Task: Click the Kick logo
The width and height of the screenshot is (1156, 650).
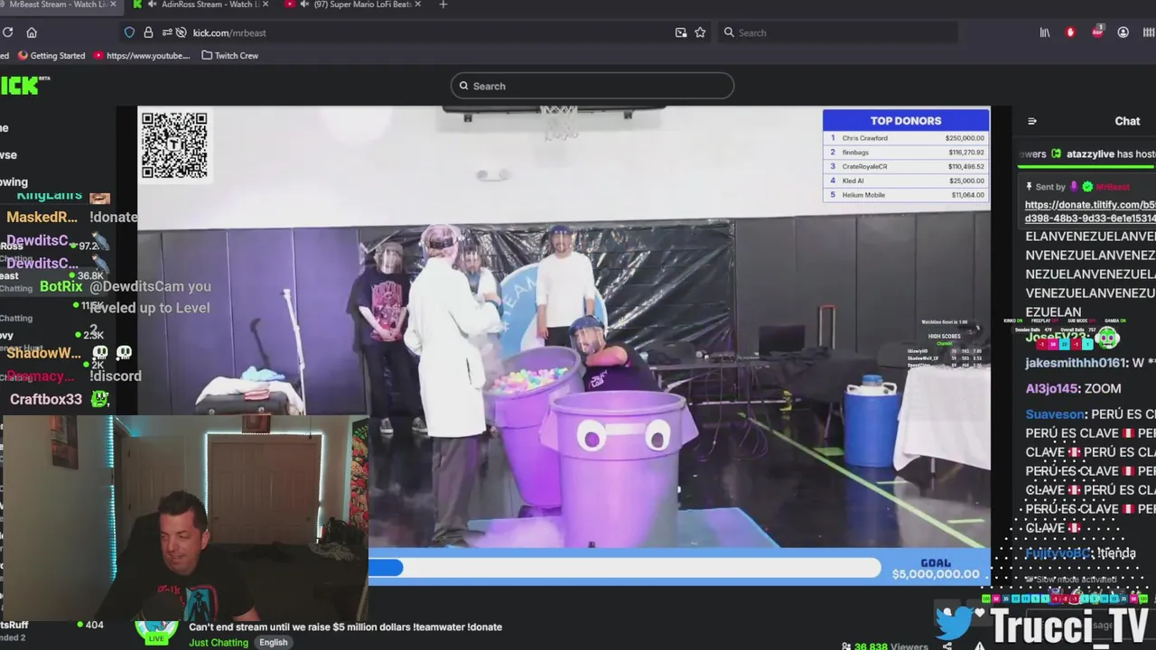Action: [x=23, y=85]
